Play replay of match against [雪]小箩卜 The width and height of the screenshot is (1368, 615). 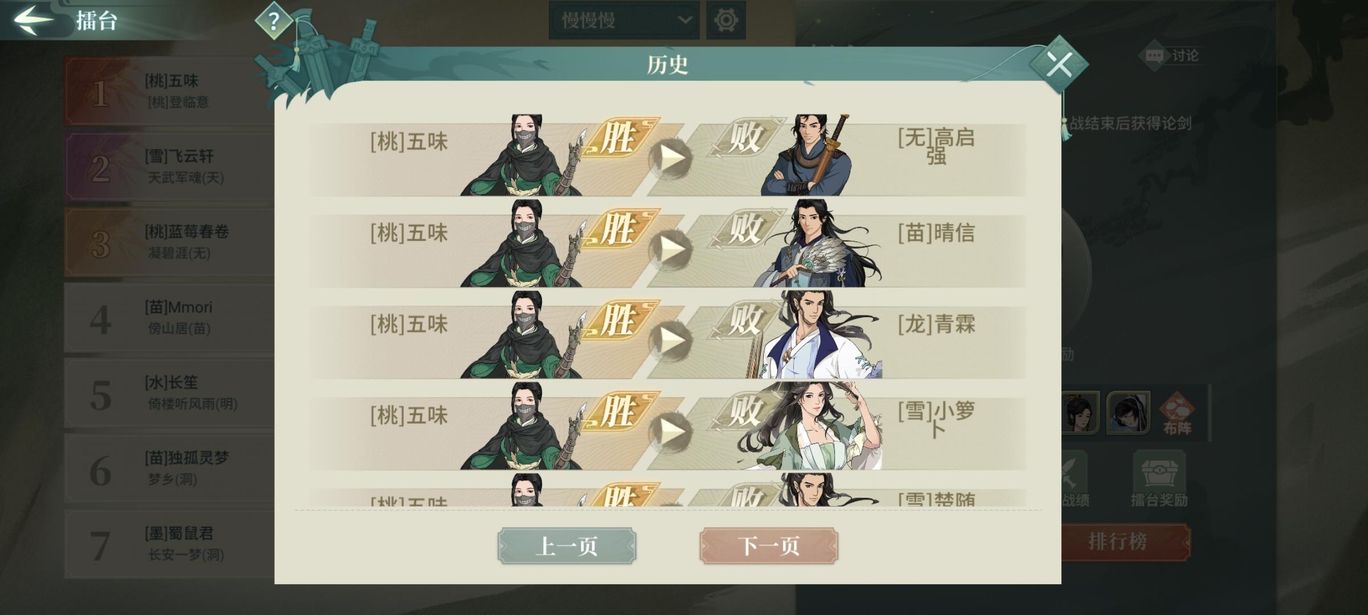pos(670,432)
